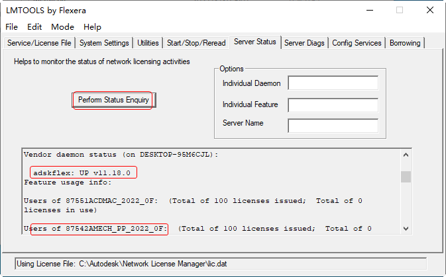Click the 'Feature usage info:' line

pyautogui.click(x=68, y=182)
